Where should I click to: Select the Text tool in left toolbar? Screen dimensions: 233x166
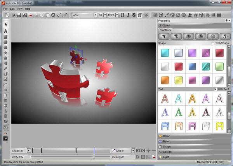[6, 31]
